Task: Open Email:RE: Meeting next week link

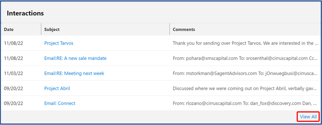Action: pyautogui.click(x=74, y=73)
